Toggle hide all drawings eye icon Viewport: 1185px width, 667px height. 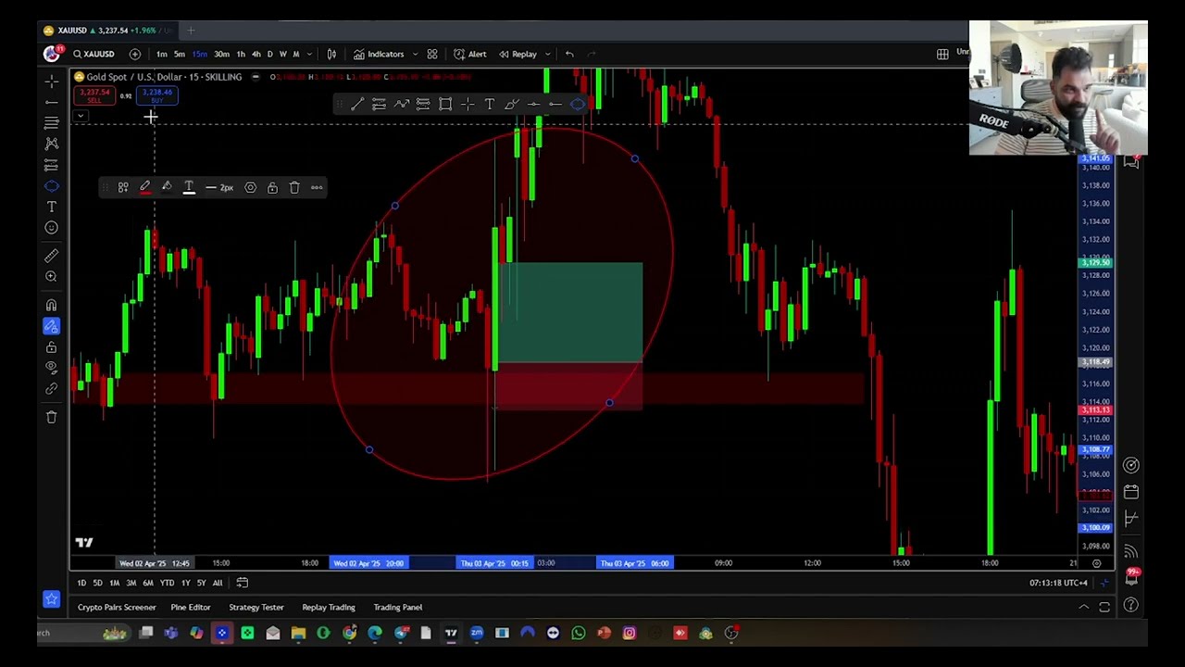[x=51, y=368]
